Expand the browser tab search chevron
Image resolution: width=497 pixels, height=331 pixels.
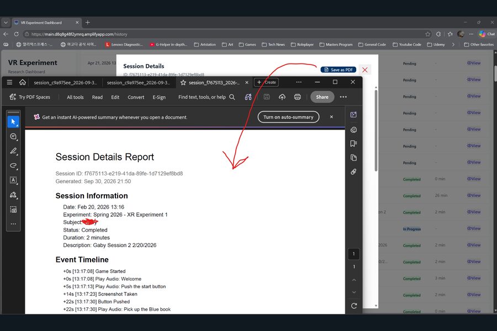pos(6,23)
